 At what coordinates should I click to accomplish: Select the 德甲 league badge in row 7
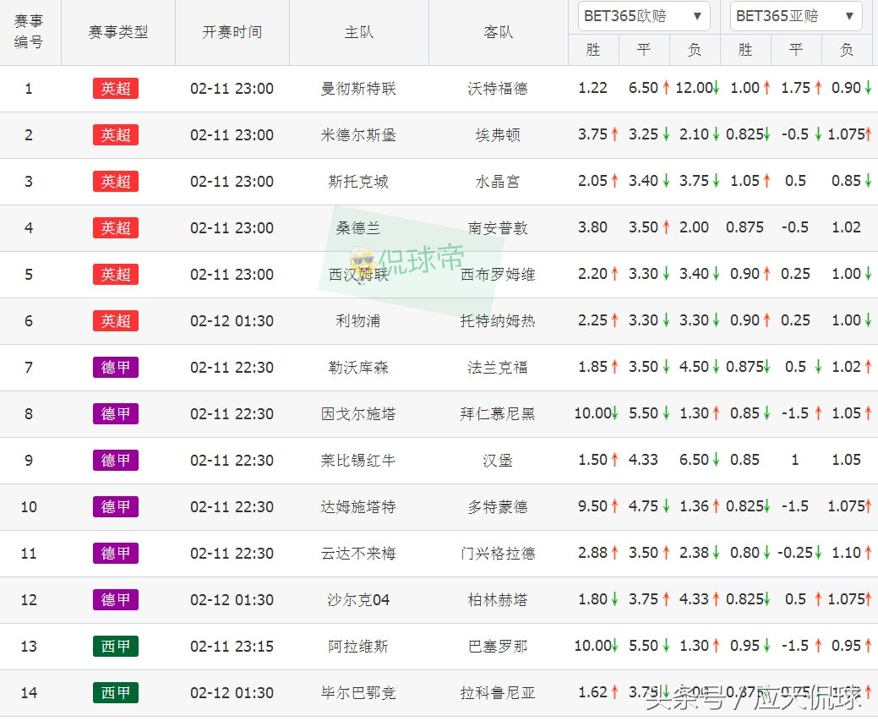(115, 367)
